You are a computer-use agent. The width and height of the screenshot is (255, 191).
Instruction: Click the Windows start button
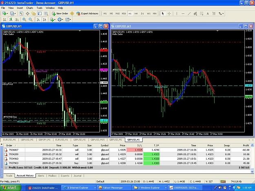pyautogui.click(x=11, y=188)
